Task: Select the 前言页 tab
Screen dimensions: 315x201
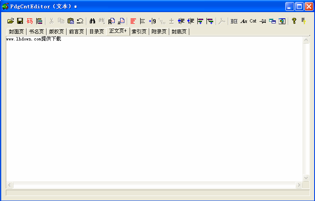Action: (x=76, y=32)
